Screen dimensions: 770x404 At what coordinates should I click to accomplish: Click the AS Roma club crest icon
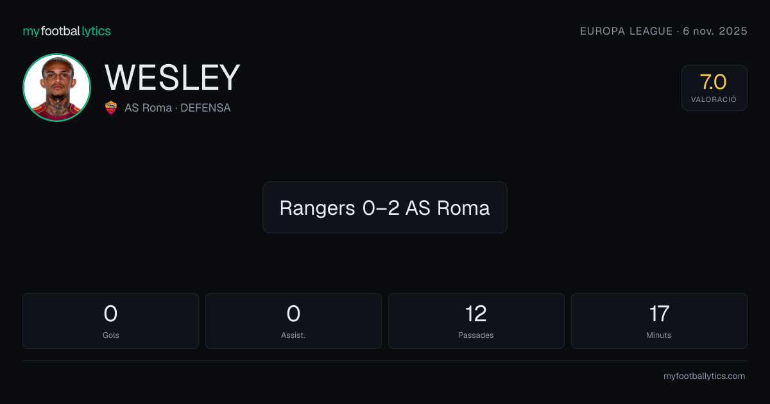(111, 108)
